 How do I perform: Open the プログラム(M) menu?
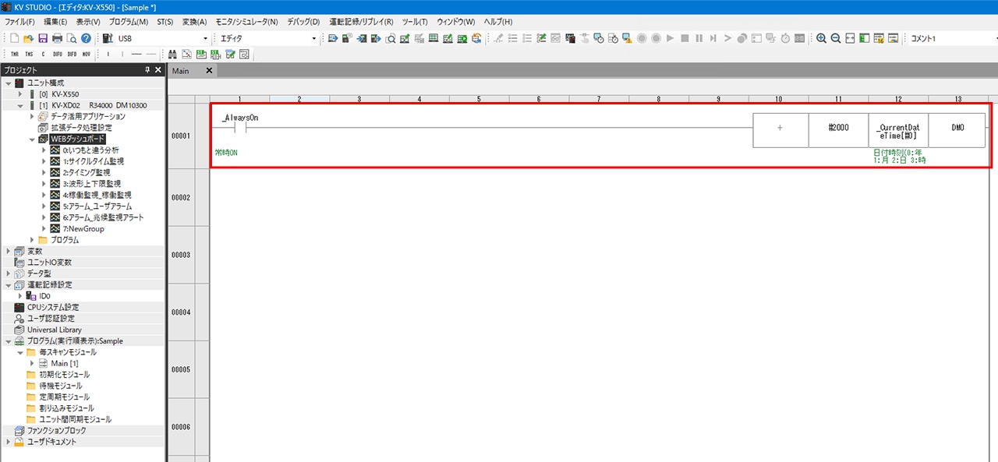point(129,22)
